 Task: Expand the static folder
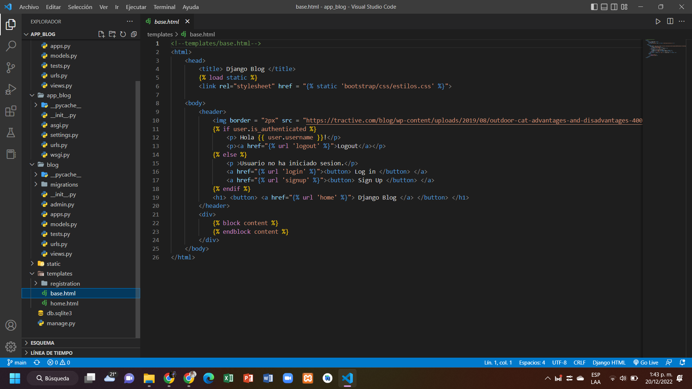click(32, 263)
